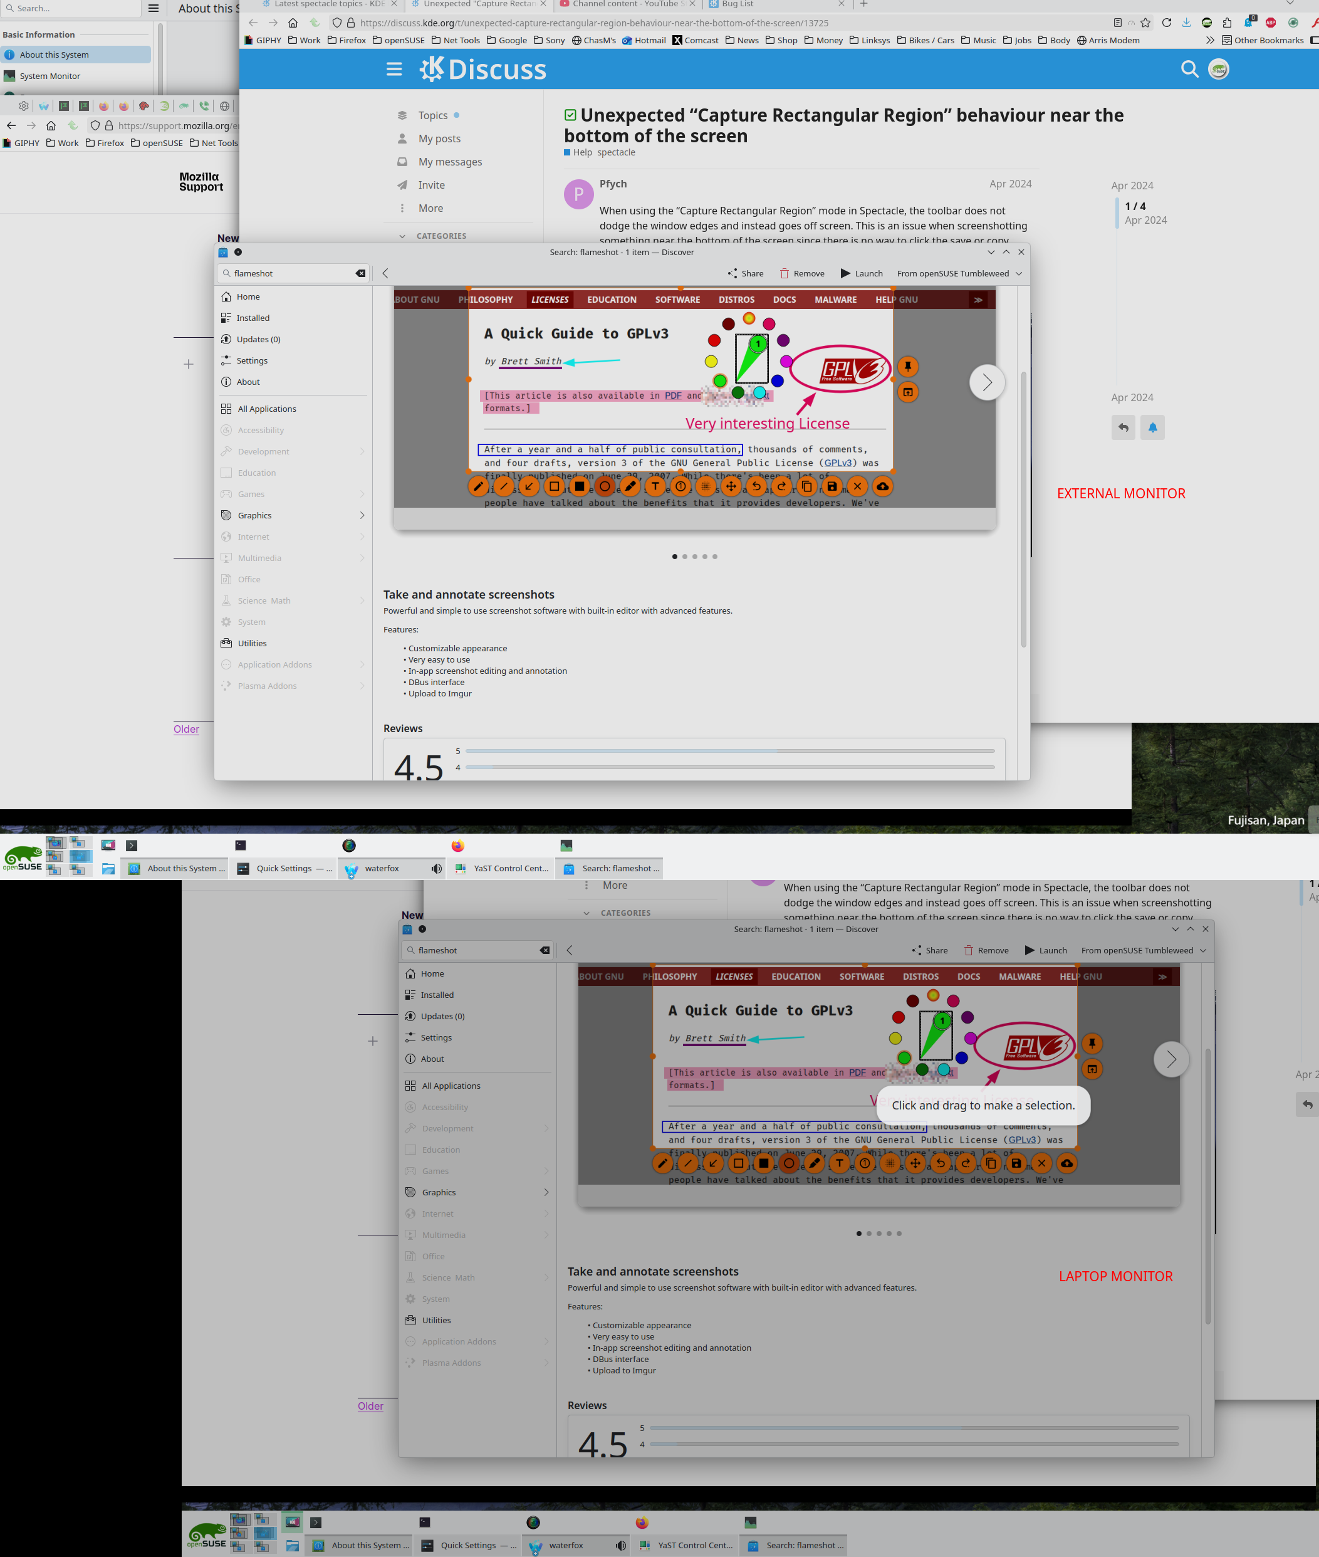The height and width of the screenshot is (1557, 1319).
Task: Follow the spectacle tag link
Action: pos(616,152)
